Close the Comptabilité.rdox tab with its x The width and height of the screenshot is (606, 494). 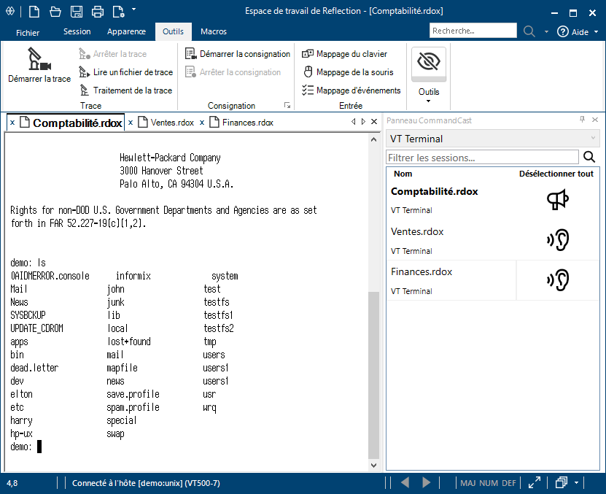(12, 123)
